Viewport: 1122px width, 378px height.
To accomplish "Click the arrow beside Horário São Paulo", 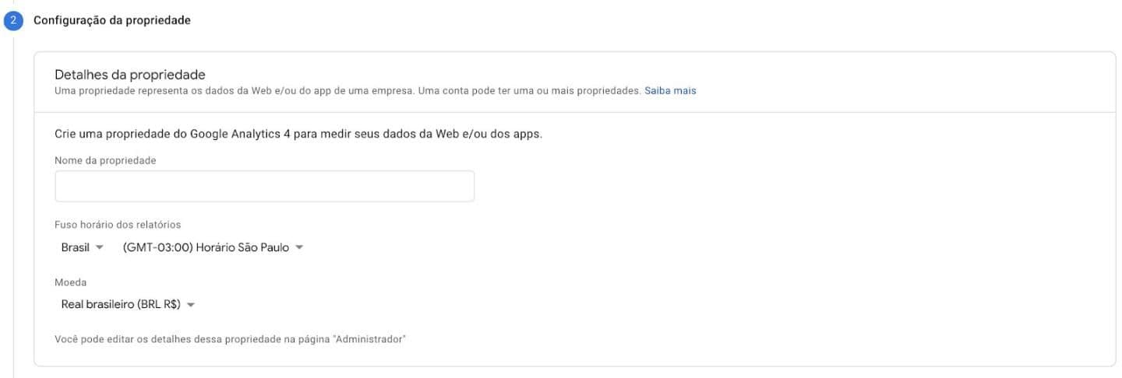I will pyautogui.click(x=299, y=248).
